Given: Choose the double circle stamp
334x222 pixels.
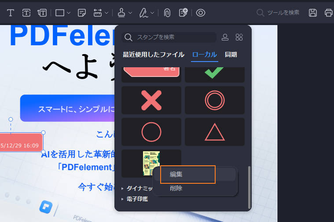Looking at the screenshot, I should [215, 100].
